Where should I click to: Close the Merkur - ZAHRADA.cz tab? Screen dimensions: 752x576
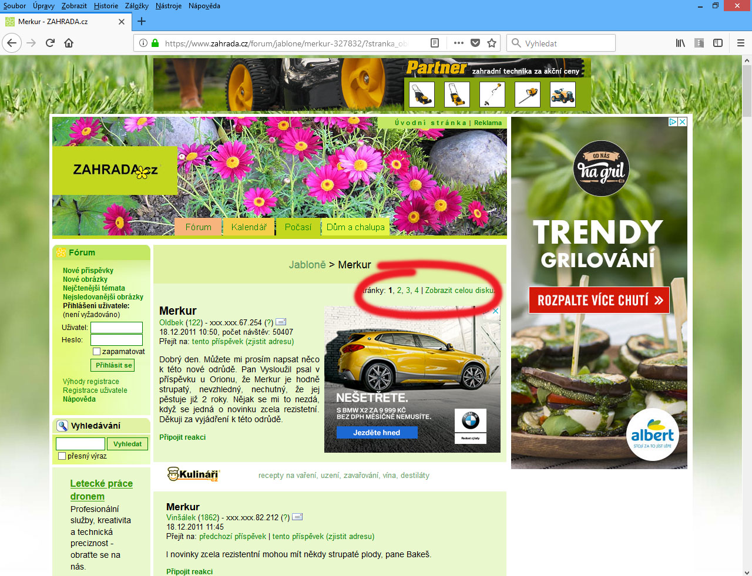pyautogui.click(x=122, y=22)
